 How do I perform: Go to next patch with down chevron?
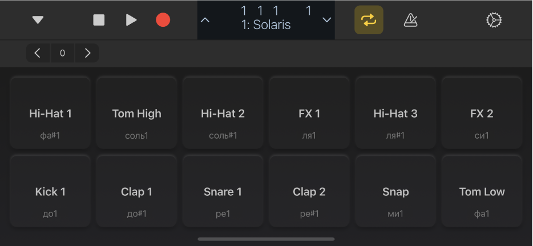327,20
